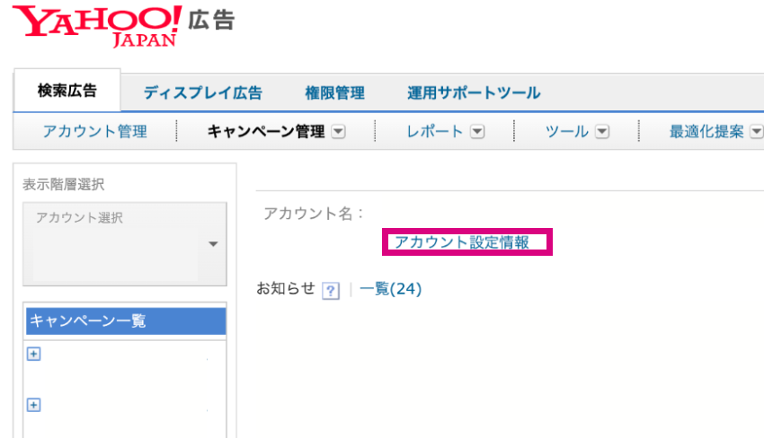Select キャンペーン一覧 in the left panel
The width and height of the screenshot is (764, 438).
(x=126, y=320)
